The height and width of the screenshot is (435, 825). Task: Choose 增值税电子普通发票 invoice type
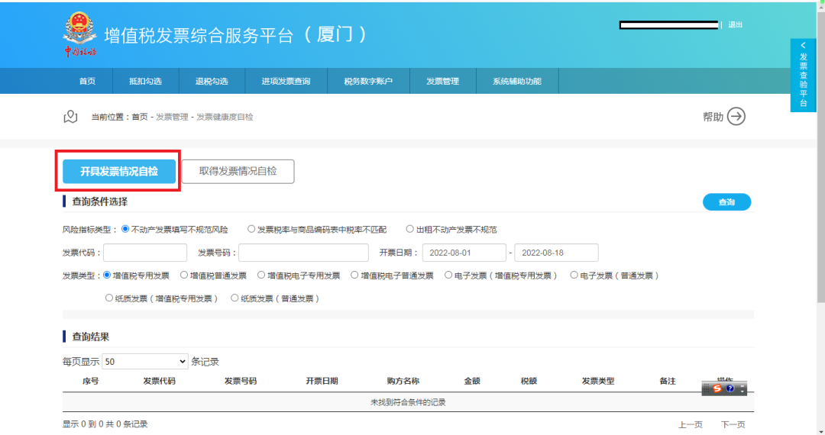[354, 275]
